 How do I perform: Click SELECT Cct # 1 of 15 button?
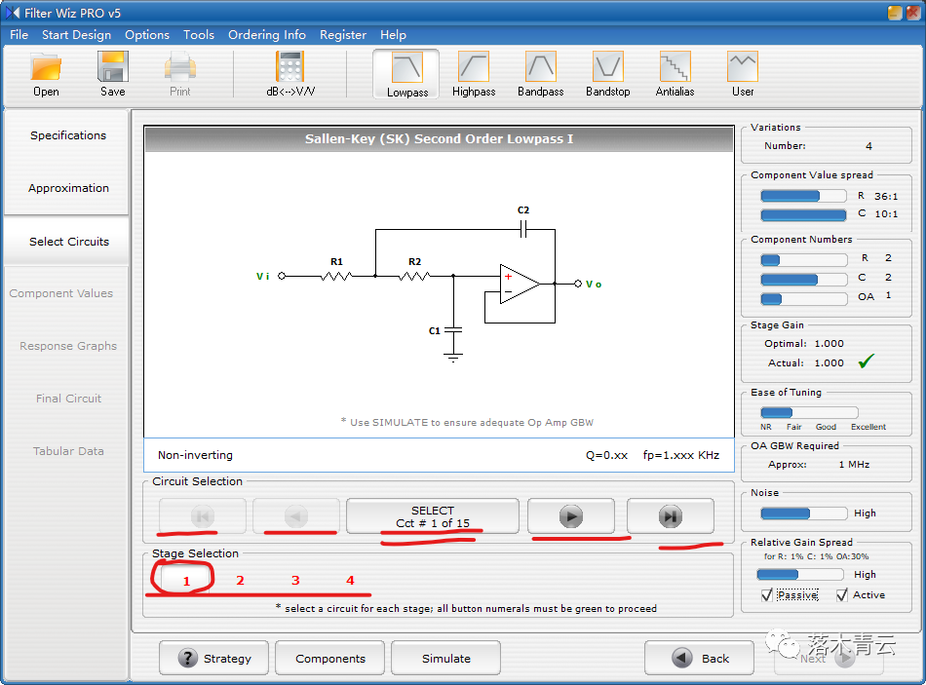[432, 516]
